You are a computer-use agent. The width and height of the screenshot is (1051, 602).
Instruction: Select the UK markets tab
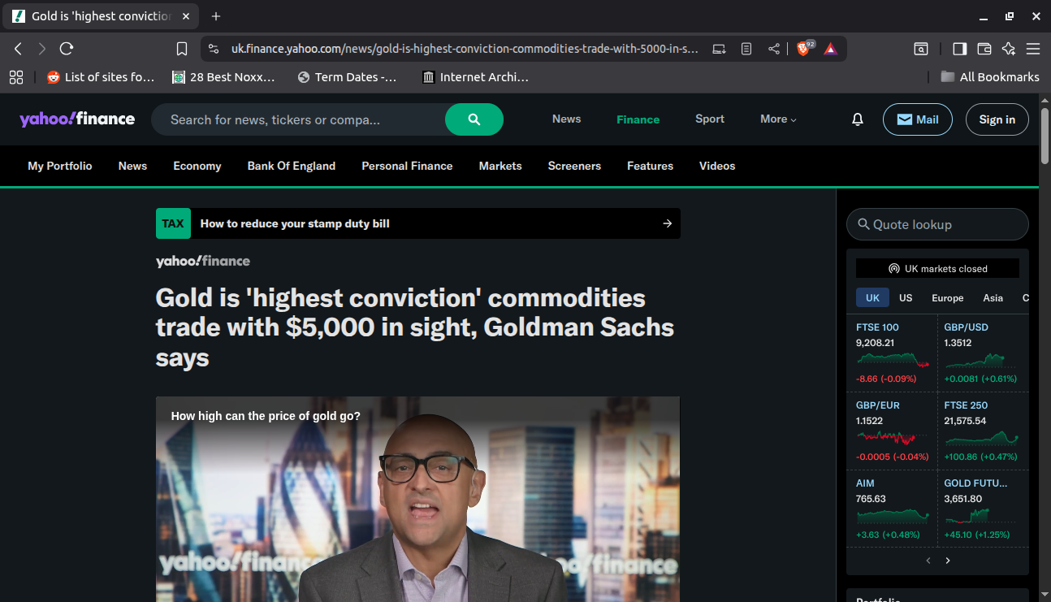pos(872,298)
